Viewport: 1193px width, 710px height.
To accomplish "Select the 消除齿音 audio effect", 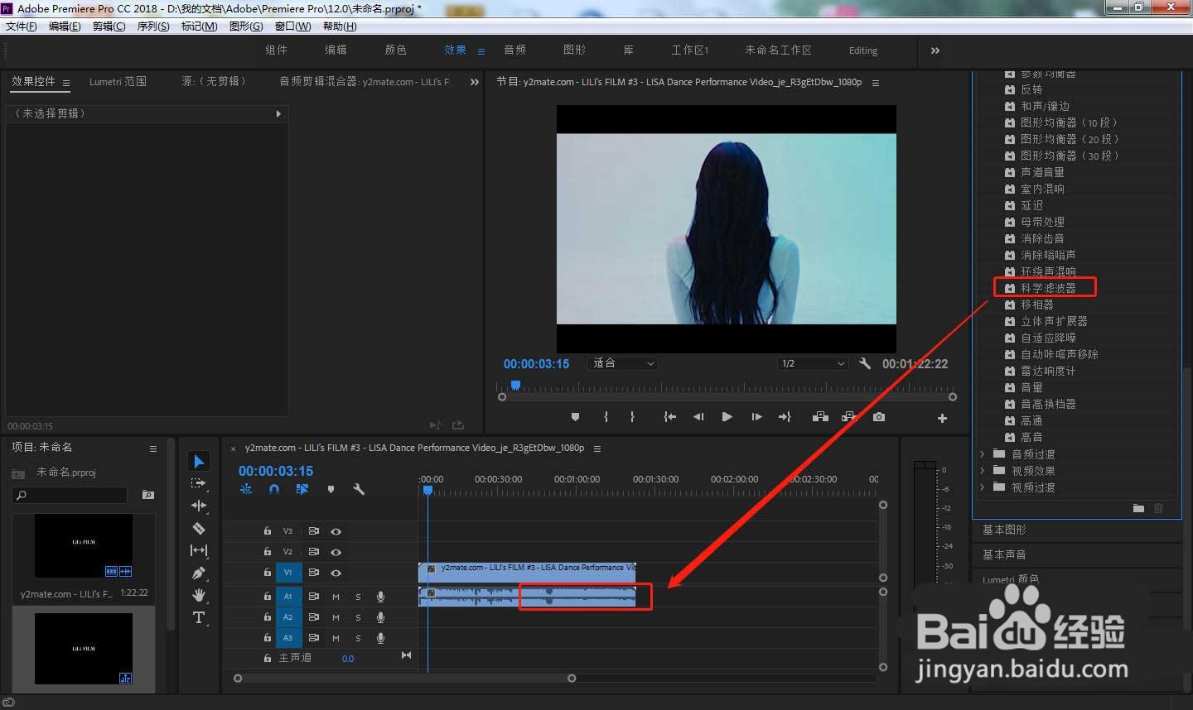I will pyautogui.click(x=1042, y=238).
